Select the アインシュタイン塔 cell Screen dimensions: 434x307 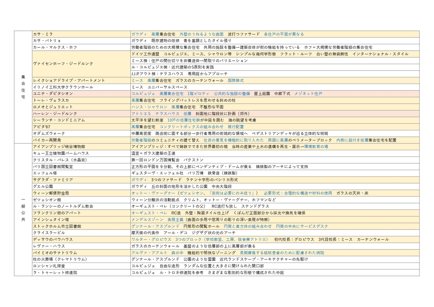click(81, 219)
